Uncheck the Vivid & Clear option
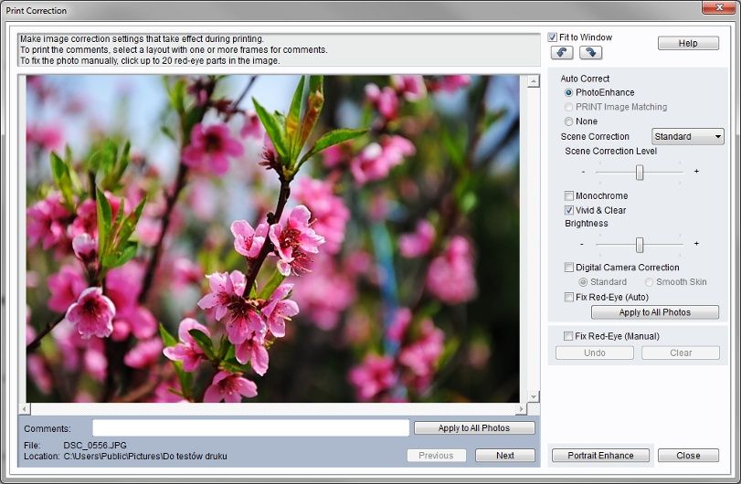Screen dimensions: 741x484 tap(569, 210)
